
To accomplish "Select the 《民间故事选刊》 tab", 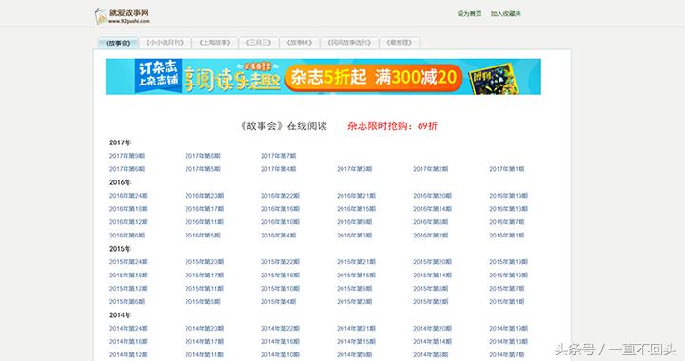I will 349,43.
